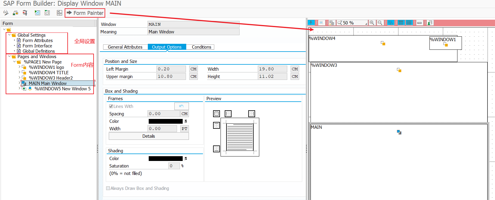Click the green-orange hierarchy toolbar icon
Screen dimensions: 495x200
tap(15, 13)
